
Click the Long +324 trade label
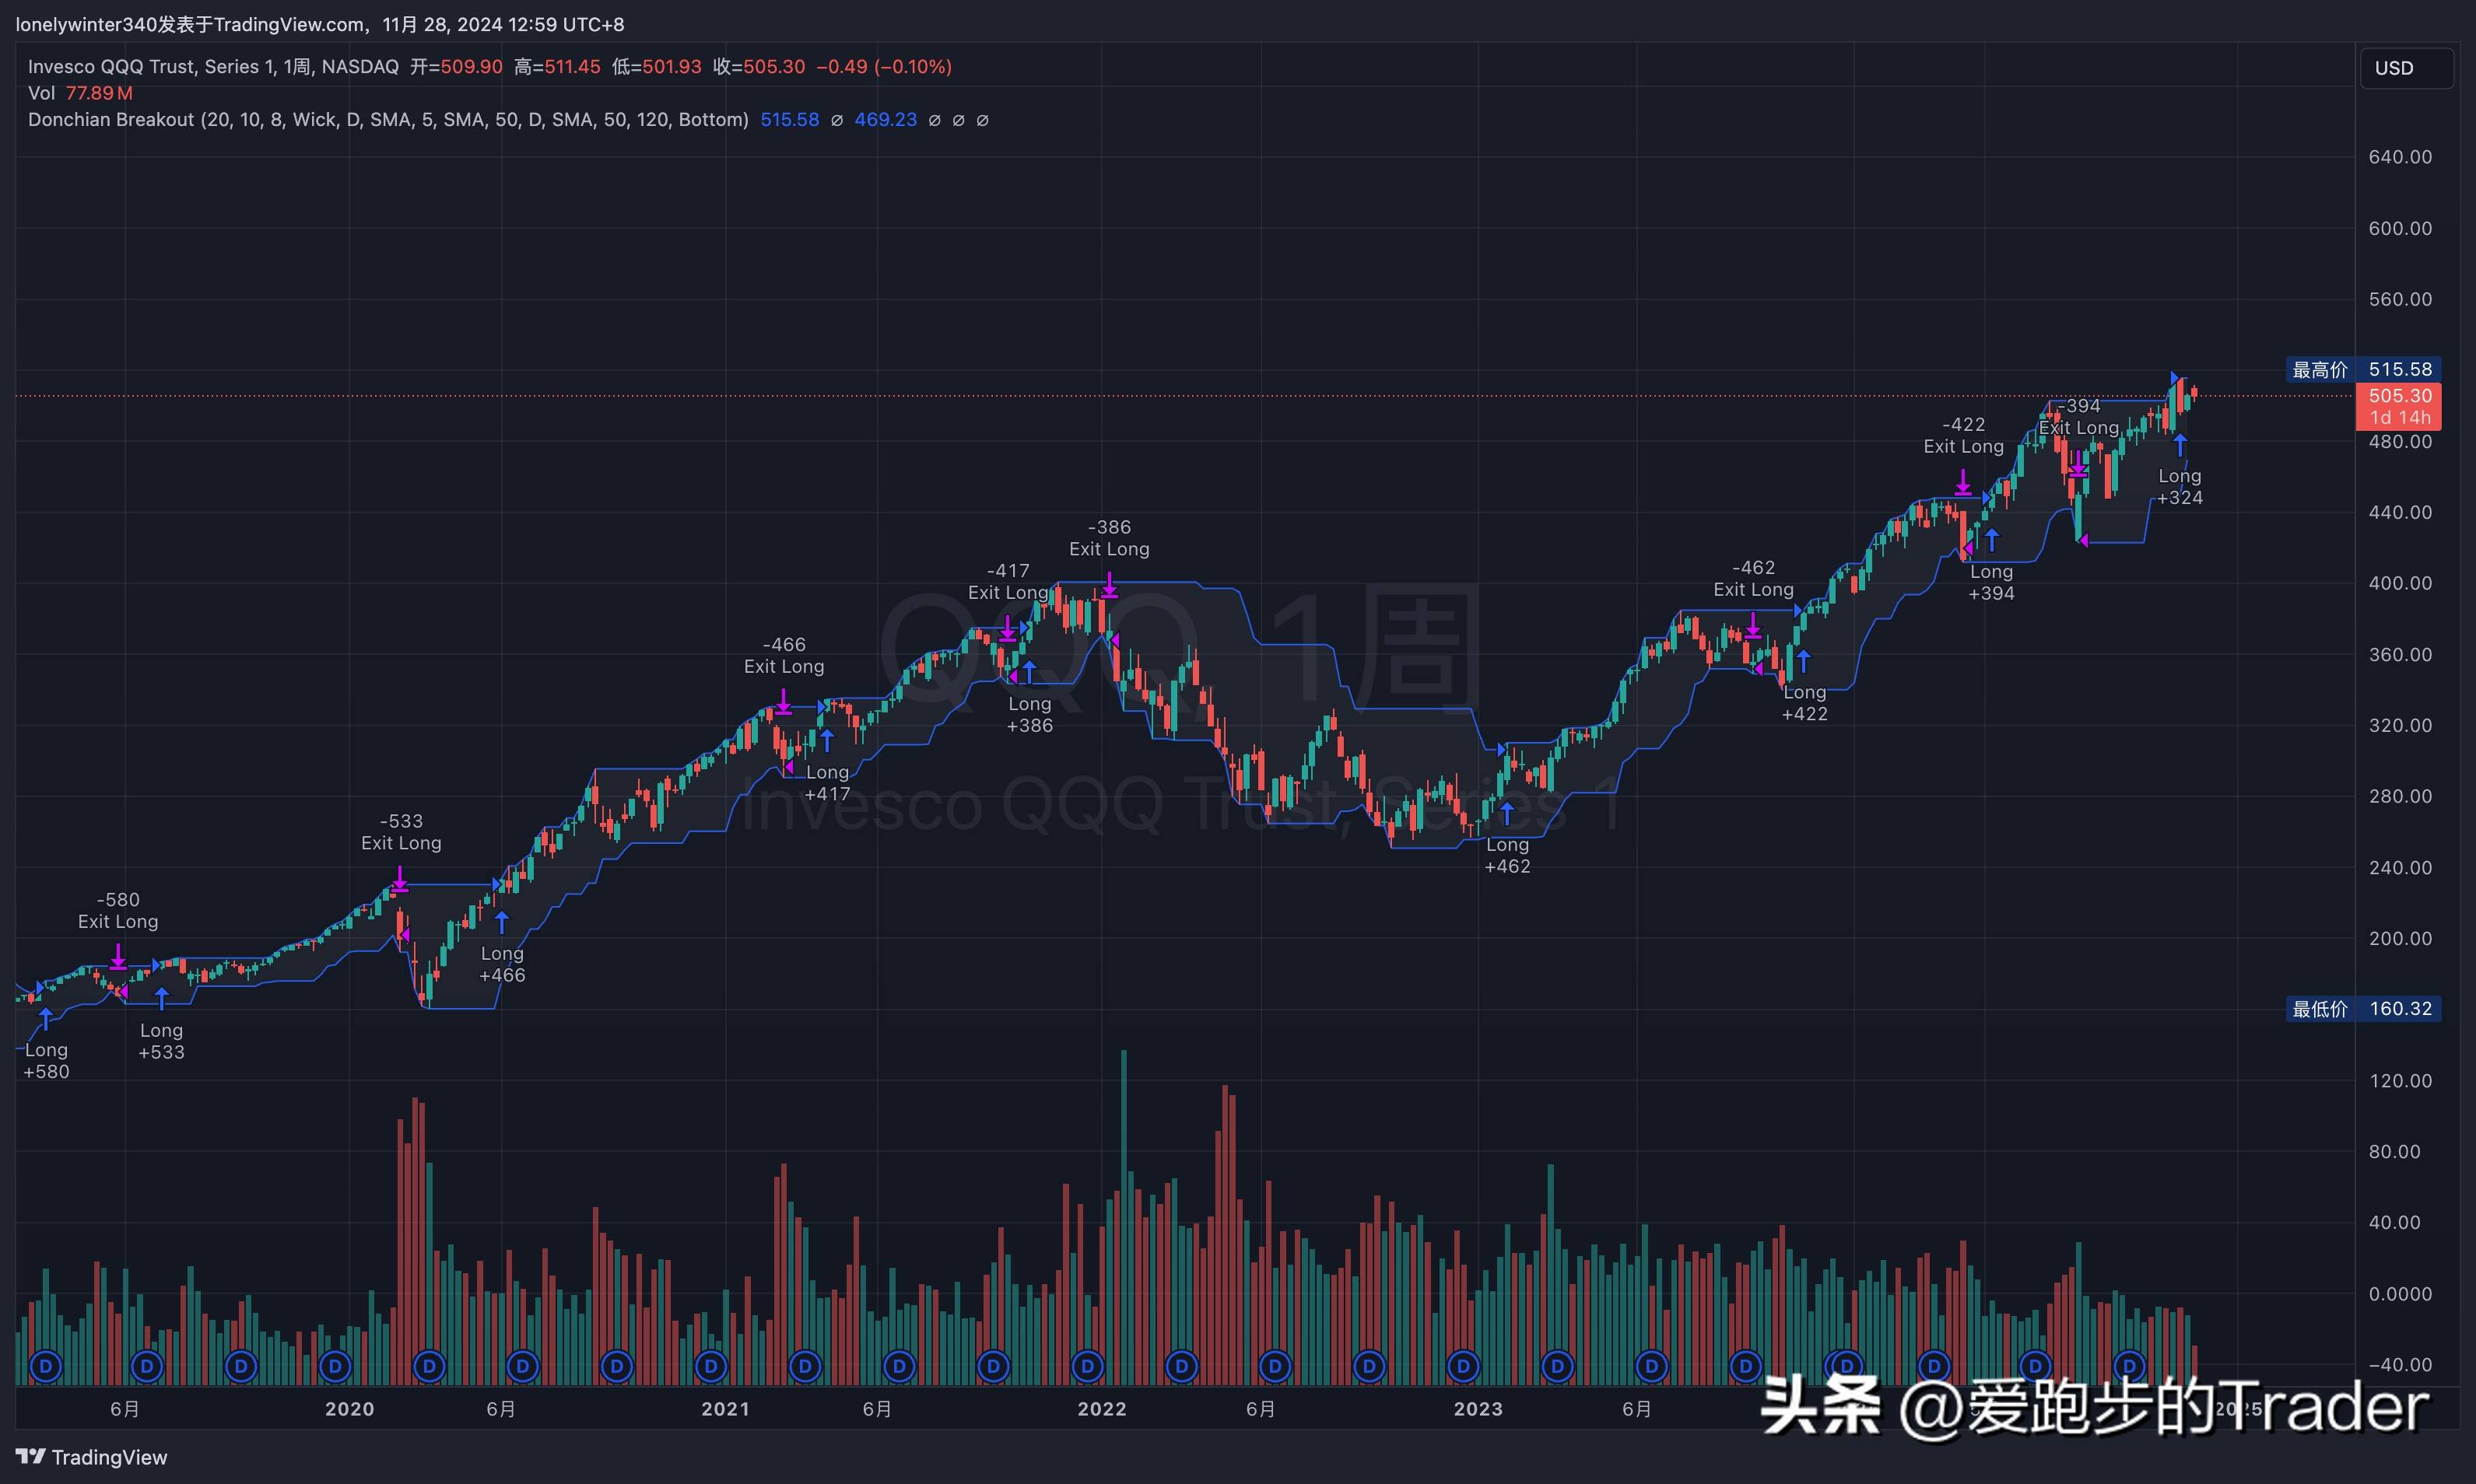coord(2180,487)
